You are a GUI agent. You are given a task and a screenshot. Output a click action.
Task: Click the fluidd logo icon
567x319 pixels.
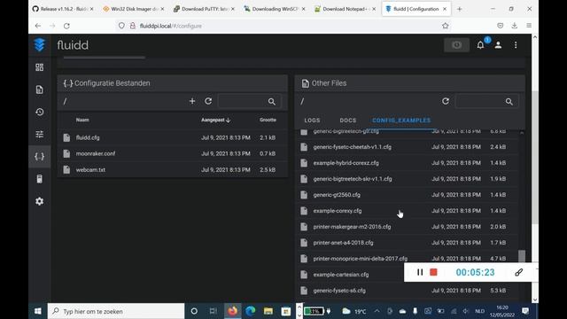pyautogui.click(x=39, y=45)
